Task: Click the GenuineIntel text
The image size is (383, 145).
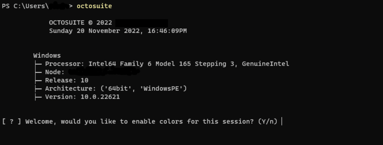Action: click(265, 64)
